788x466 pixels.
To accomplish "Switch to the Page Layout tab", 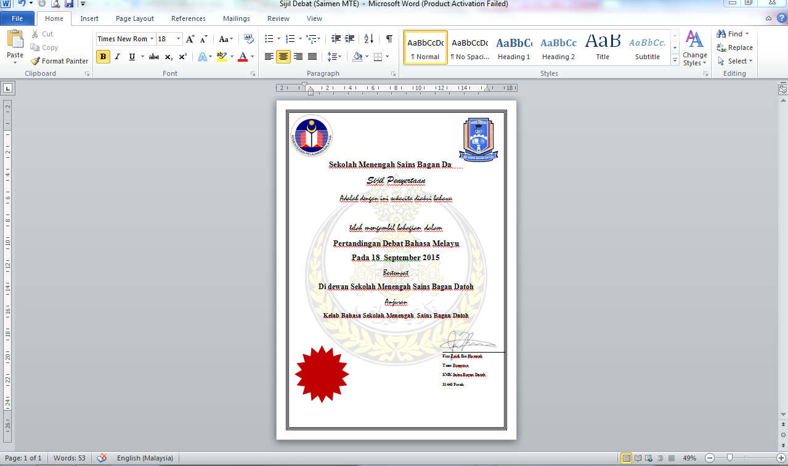I will tap(135, 18).
